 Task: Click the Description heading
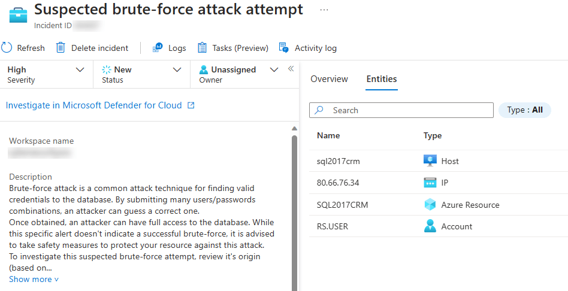31,177
